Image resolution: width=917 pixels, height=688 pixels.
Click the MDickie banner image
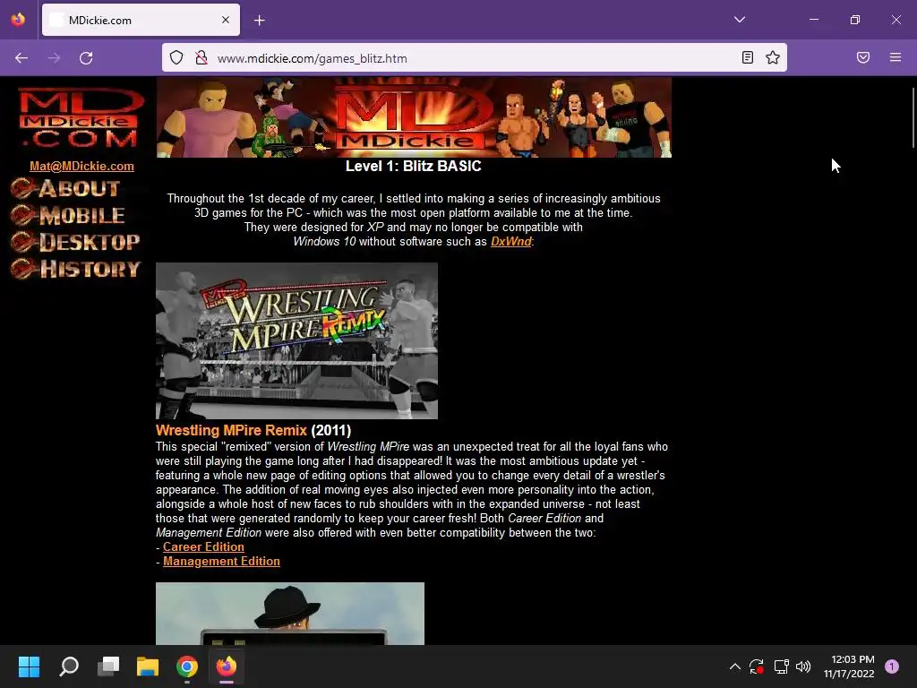point(414,117)
